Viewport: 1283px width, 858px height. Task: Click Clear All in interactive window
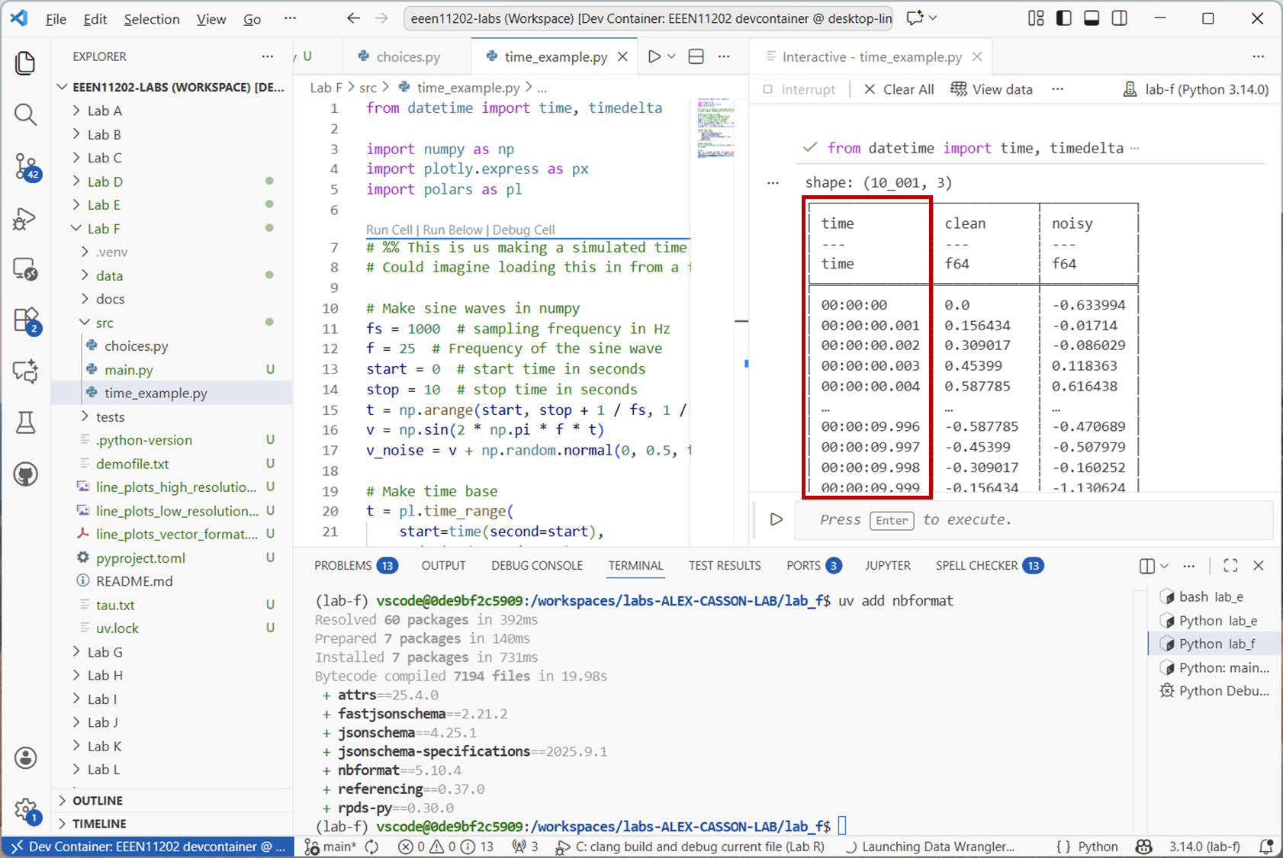tap(899, 89)
